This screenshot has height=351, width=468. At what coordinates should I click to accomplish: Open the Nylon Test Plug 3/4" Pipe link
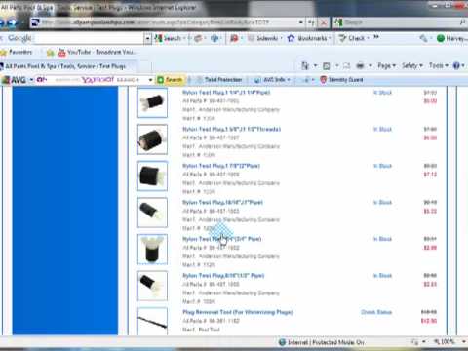[x=222, y=239]
